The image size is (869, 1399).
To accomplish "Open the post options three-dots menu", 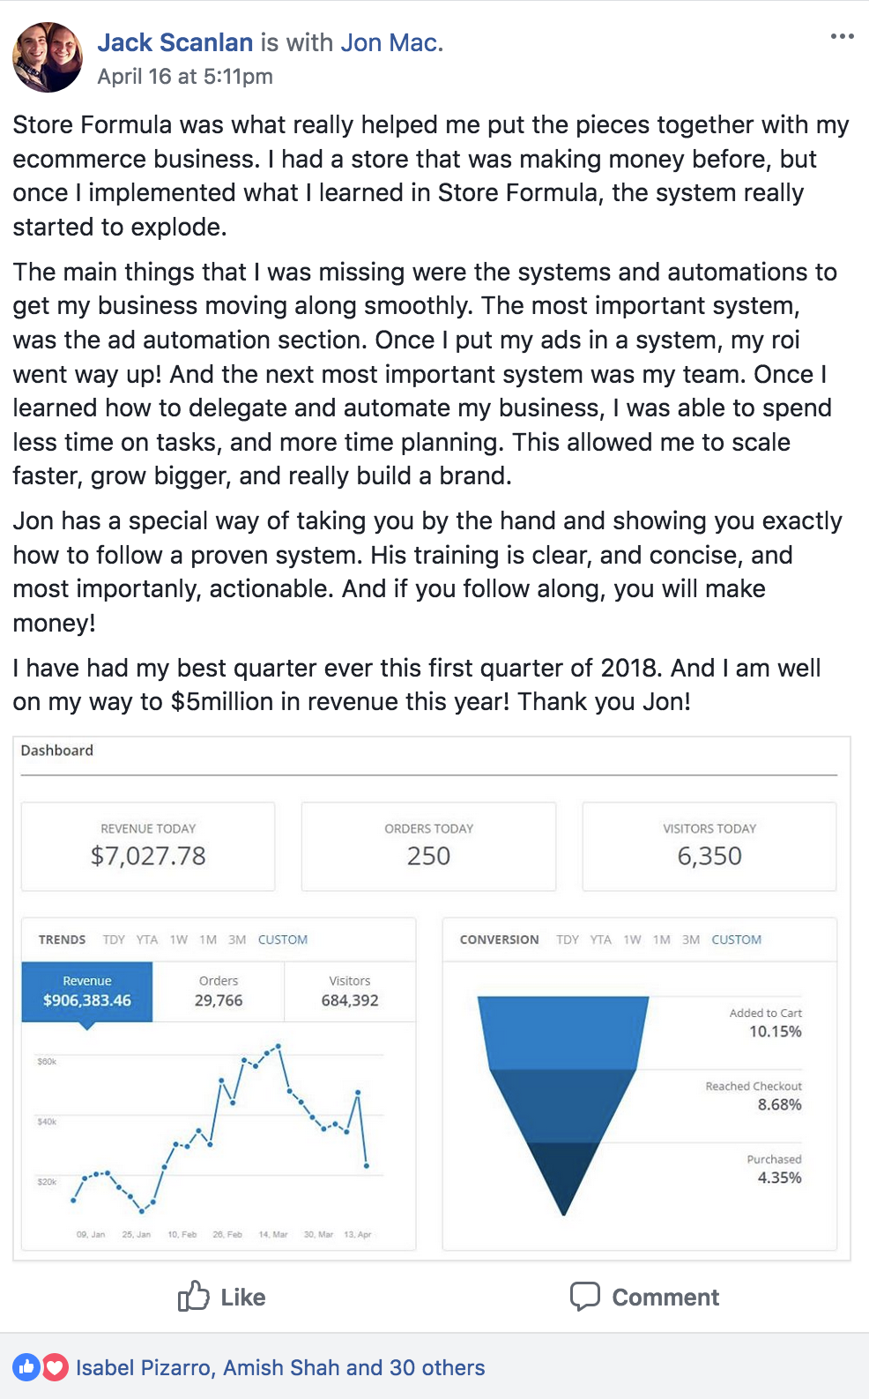I will [842, 36].
